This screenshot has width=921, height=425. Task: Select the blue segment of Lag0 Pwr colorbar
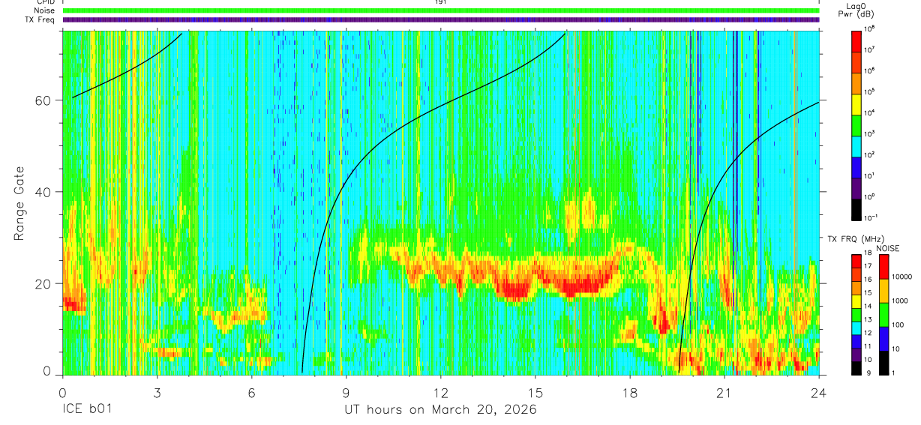tap(856, 166)
